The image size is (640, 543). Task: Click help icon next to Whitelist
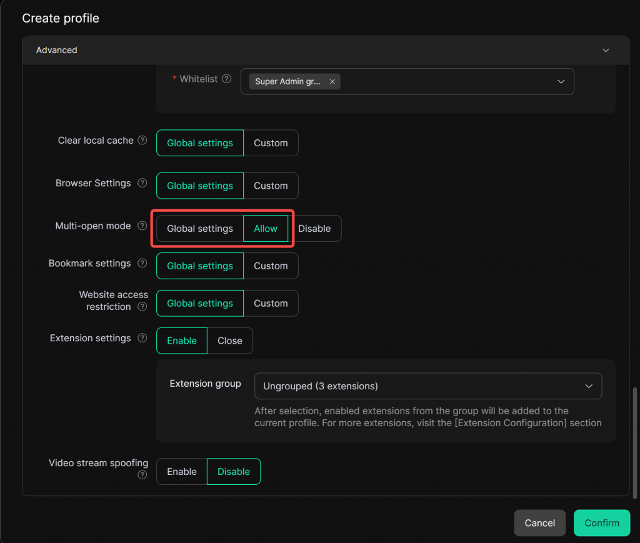pos(227,79)
